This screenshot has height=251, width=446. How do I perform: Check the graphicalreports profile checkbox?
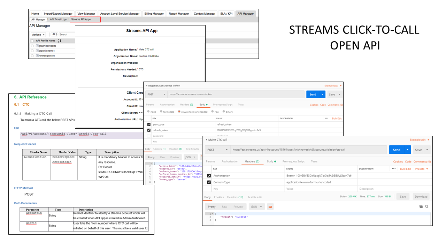pyautogui.click(x=32, y=46)
